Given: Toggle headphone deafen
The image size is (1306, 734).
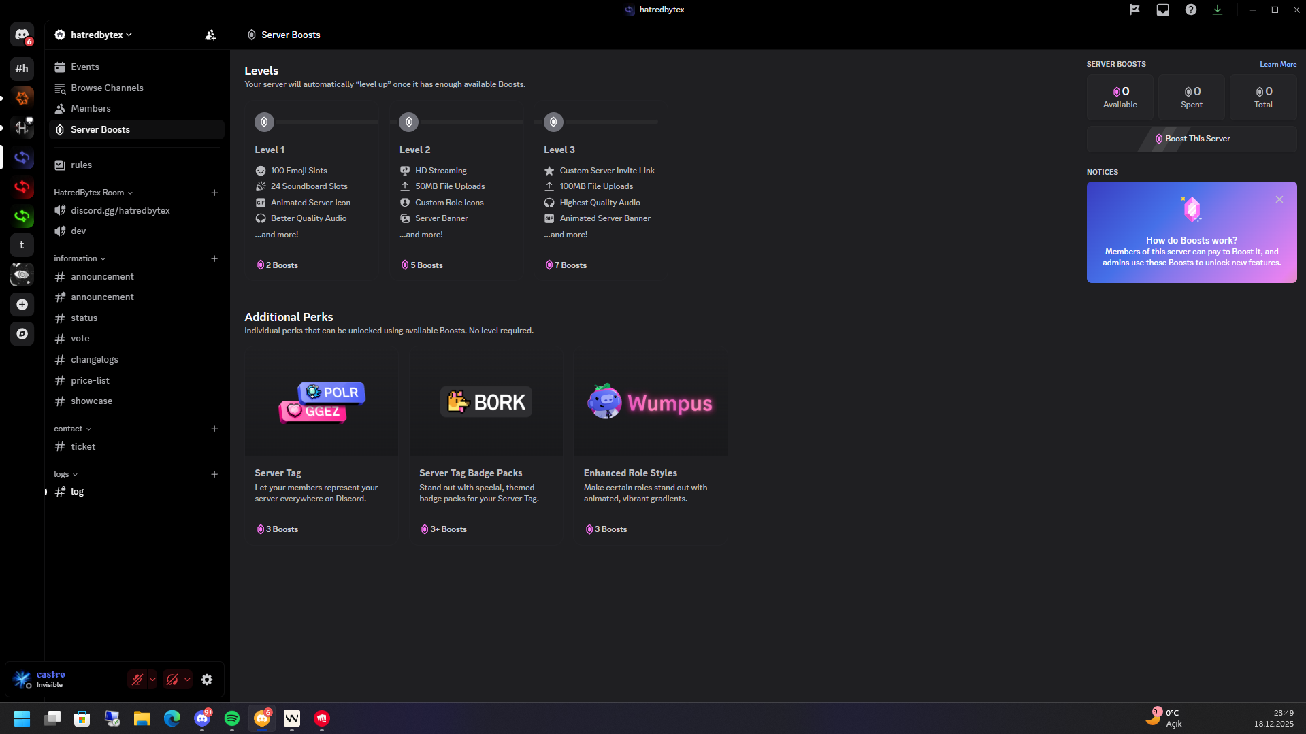Looking at the screenshot, I should [x=172, y=680].
